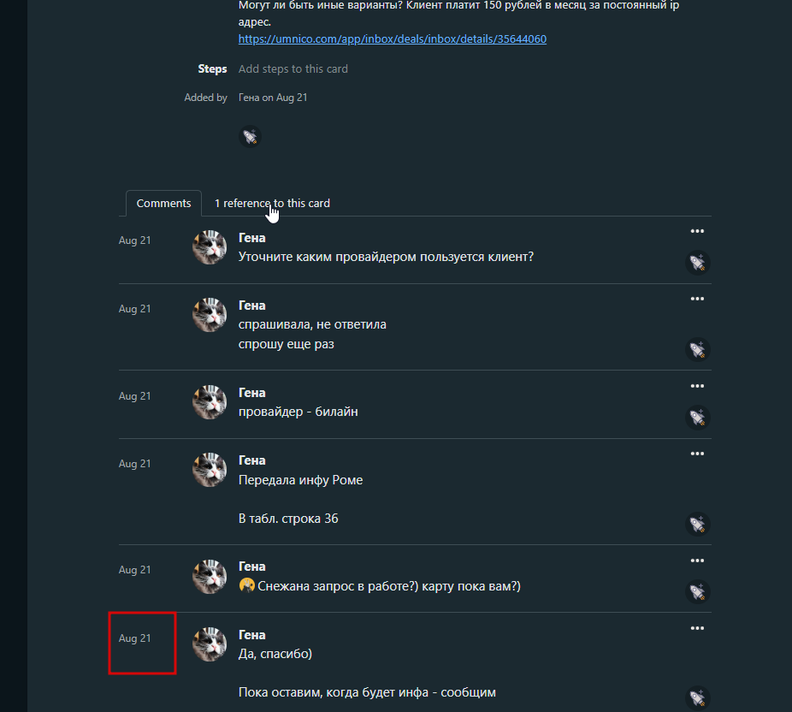Click "Add steps to this card" field
This screenshot has width=792, height=712.
[293, 69]
